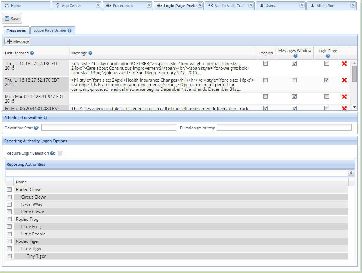
Task: Open the Home tab
Action: click(25, 6)
